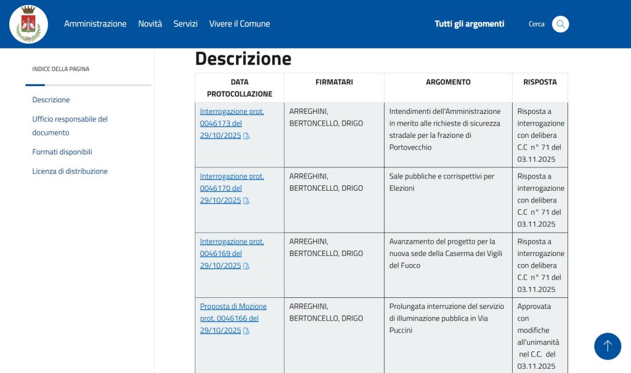Click file icon beside Mozione prot. 0046166
Image resolution: width=631 pixels, height=373 pixels.
[246, 331]
